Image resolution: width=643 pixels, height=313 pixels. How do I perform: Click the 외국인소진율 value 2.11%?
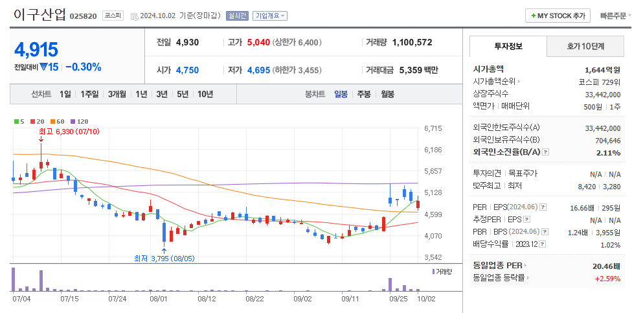608,152
